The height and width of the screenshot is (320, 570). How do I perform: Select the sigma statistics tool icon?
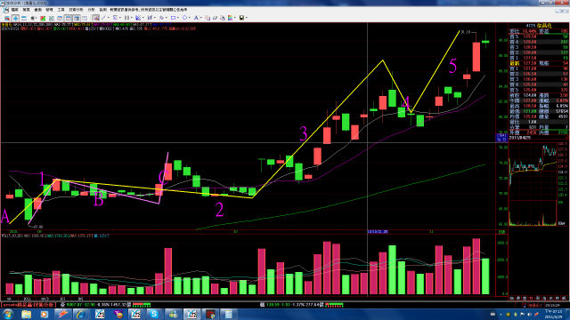coord(115,18)
